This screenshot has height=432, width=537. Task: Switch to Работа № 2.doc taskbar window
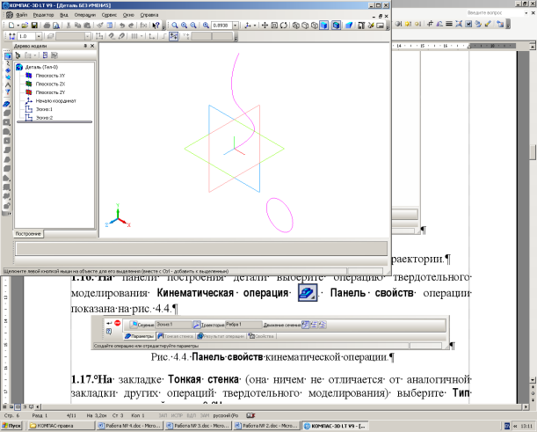click(x=266, y=426)
